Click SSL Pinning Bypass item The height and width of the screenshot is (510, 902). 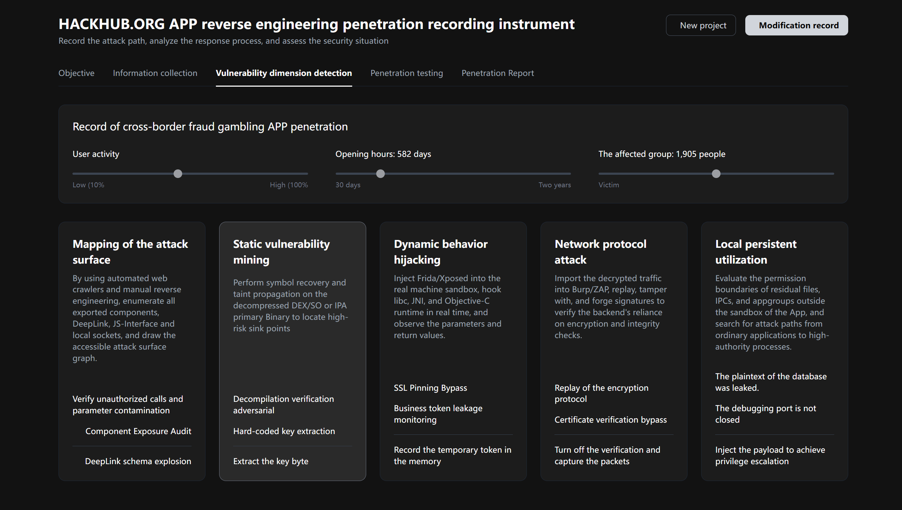tap(430, 388)
